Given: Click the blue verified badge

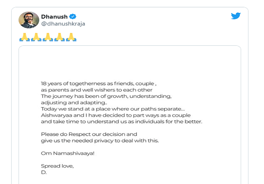Looking at the screenshot, I should (73, 16).
